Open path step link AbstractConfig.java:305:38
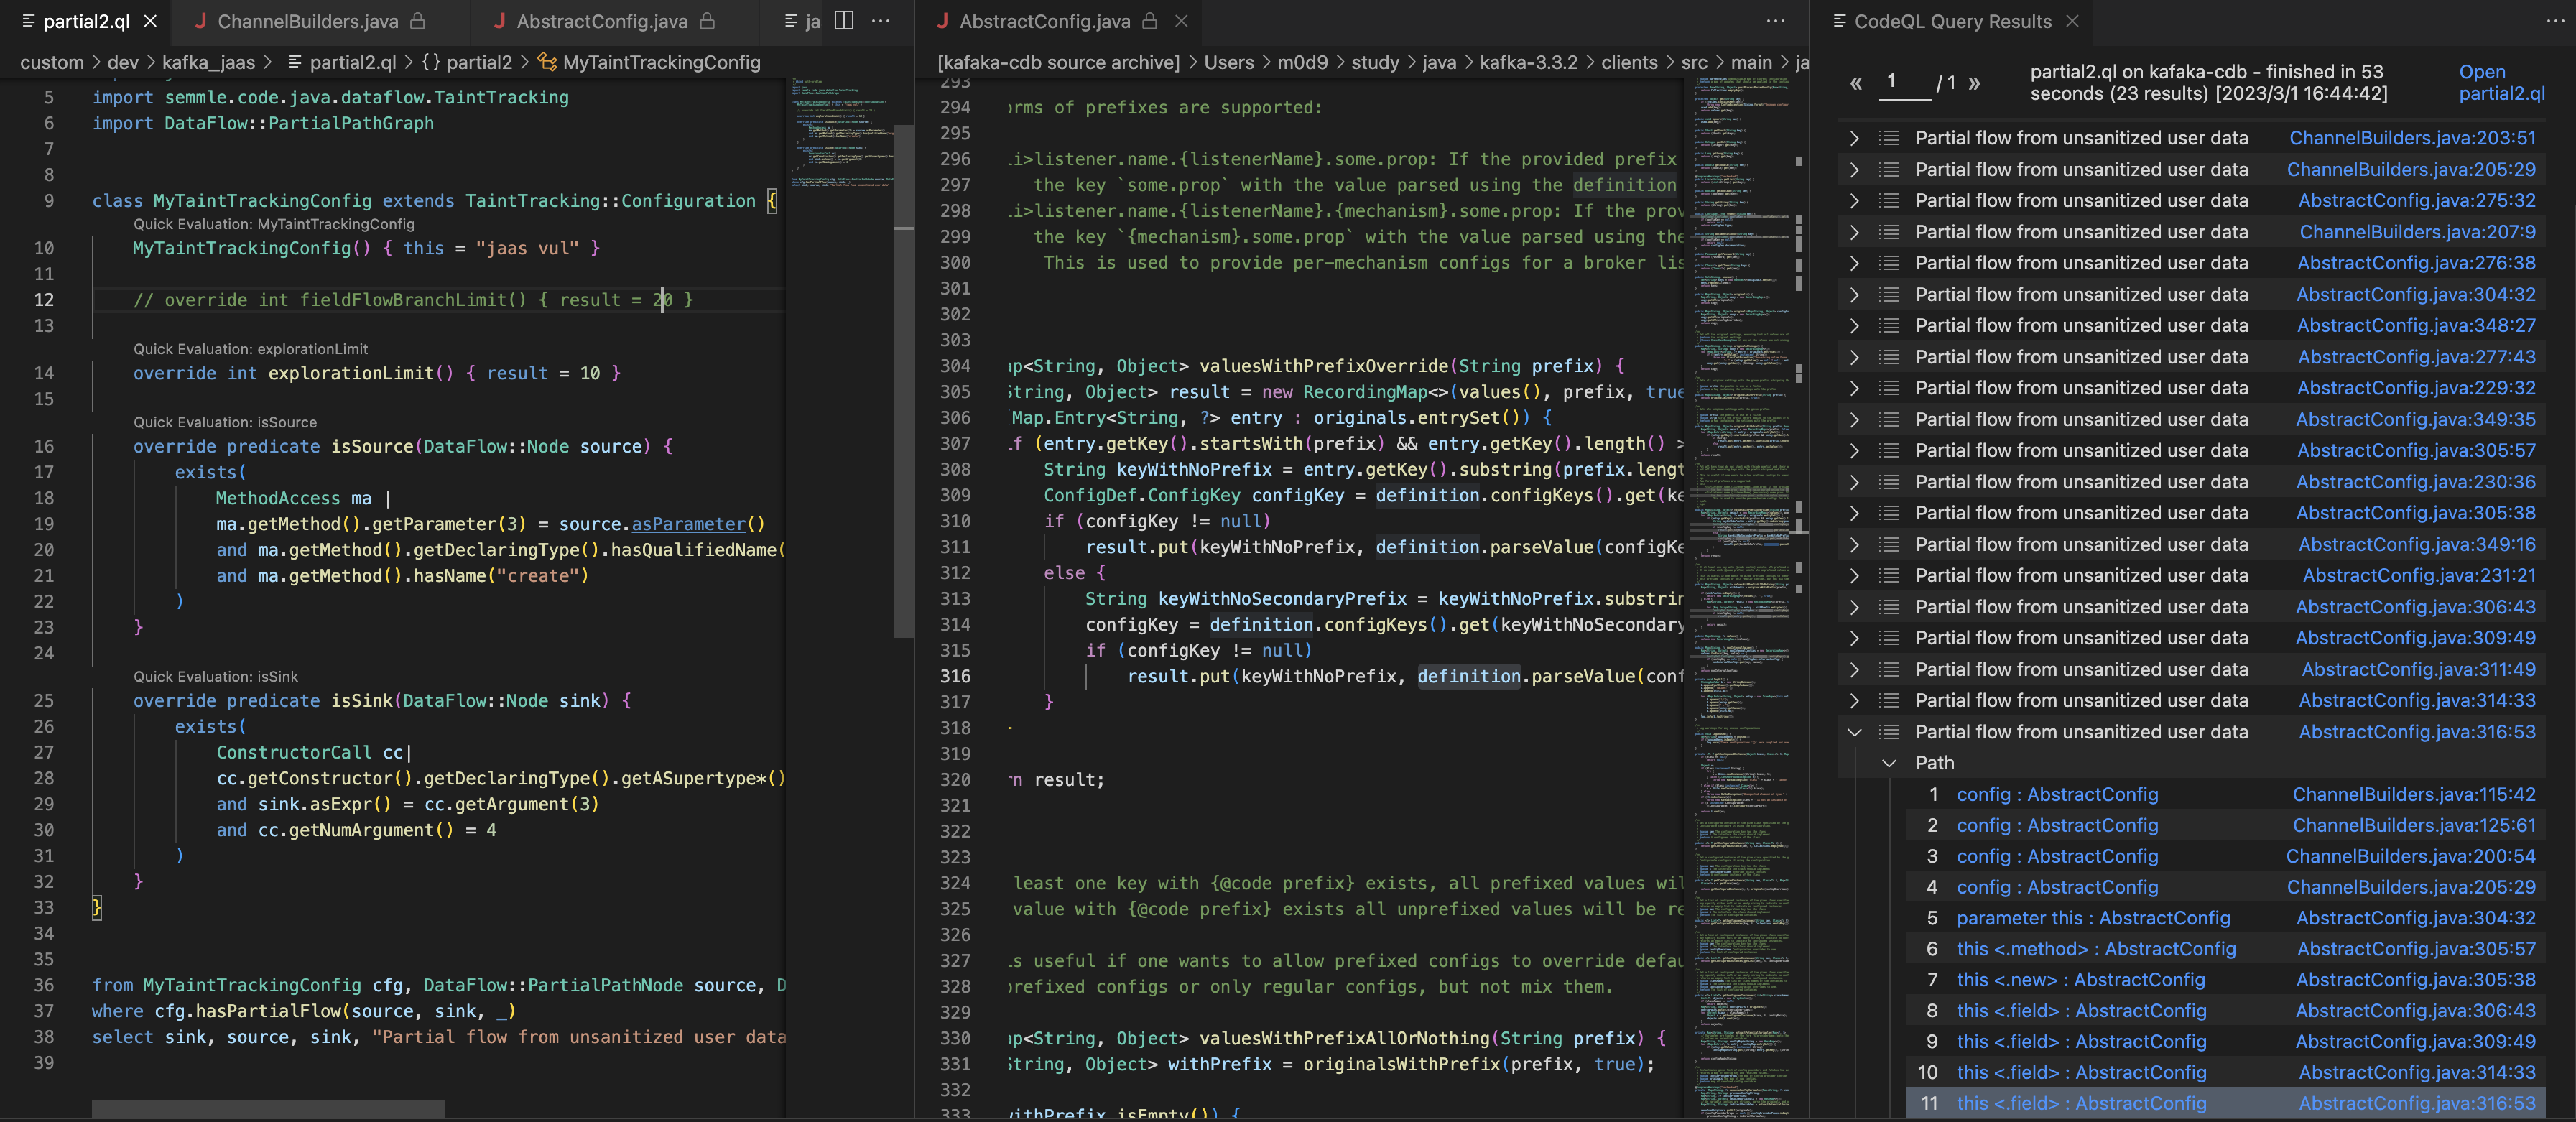 pyautogui.click(x=2416, y=980)
